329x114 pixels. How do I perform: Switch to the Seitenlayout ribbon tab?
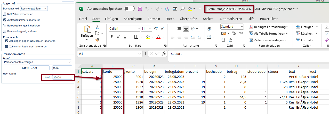(133, 19)
